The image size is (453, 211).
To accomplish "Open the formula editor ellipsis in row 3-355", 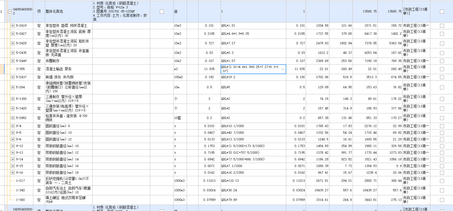I will pyautogui.click(x=283, y=69).
